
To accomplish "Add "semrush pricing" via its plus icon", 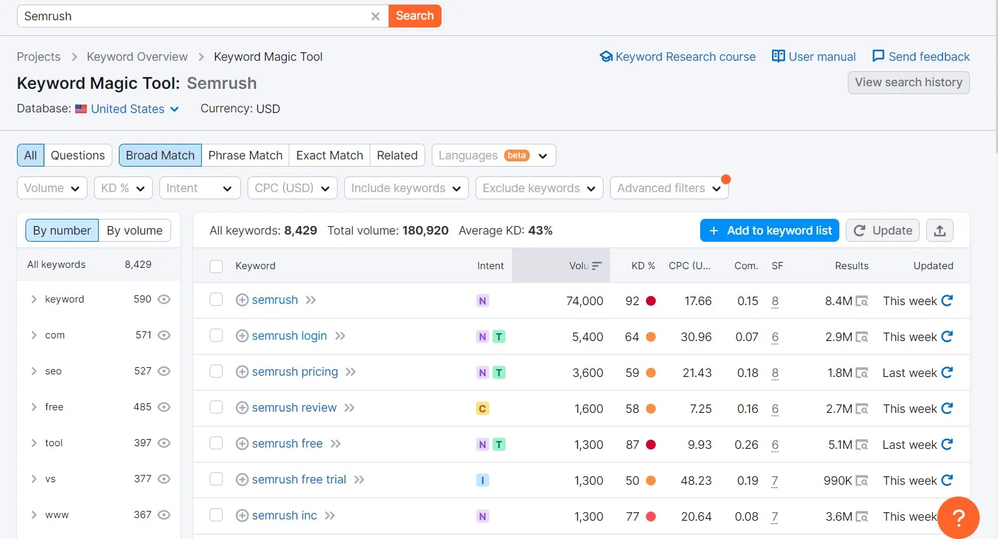I will [x=242, y=372].
